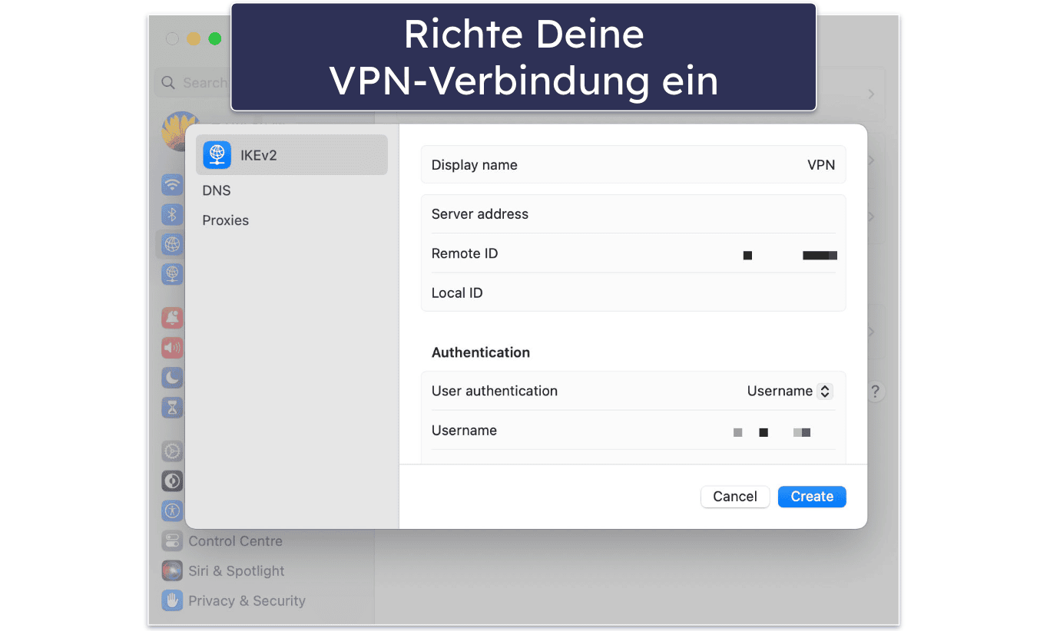This screenshot has height=631, width=1060.
Task: Select the VPN icon below Network in sidebar
Action: [x=172, y=274]
